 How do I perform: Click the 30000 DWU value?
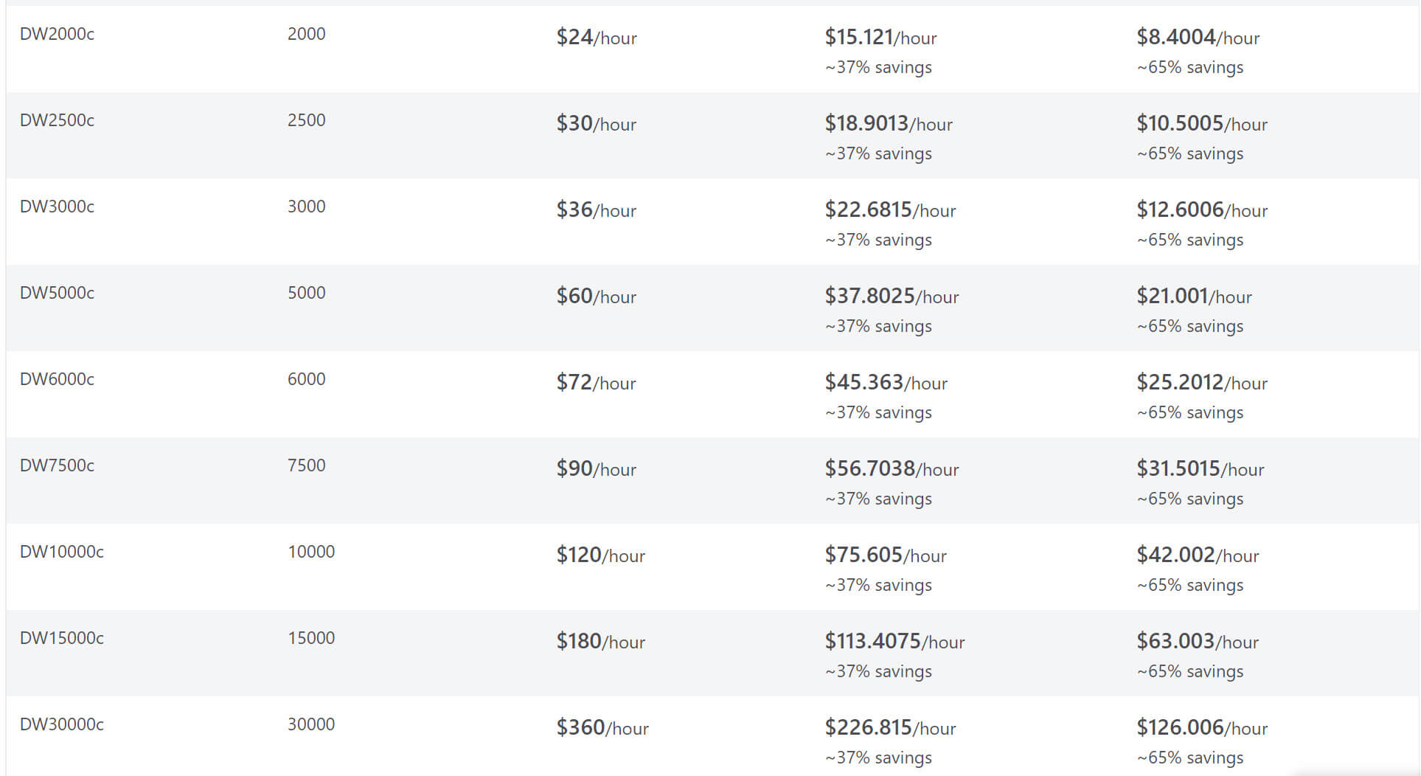(310, 724)
